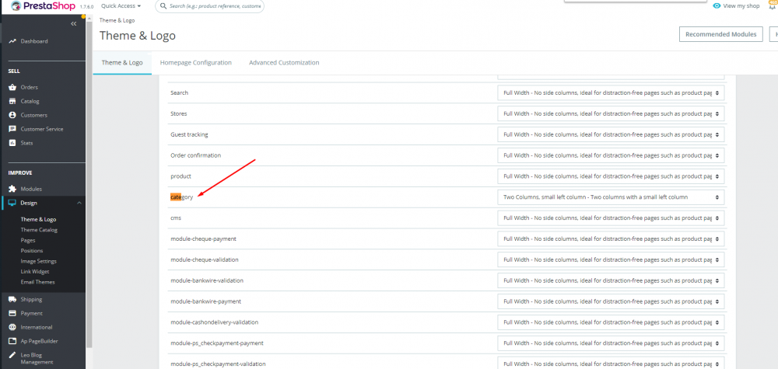Image resolution: width=778 pixels, height=369 pixels.
Task: Open the Payment card icon
Action: (12, 313)
